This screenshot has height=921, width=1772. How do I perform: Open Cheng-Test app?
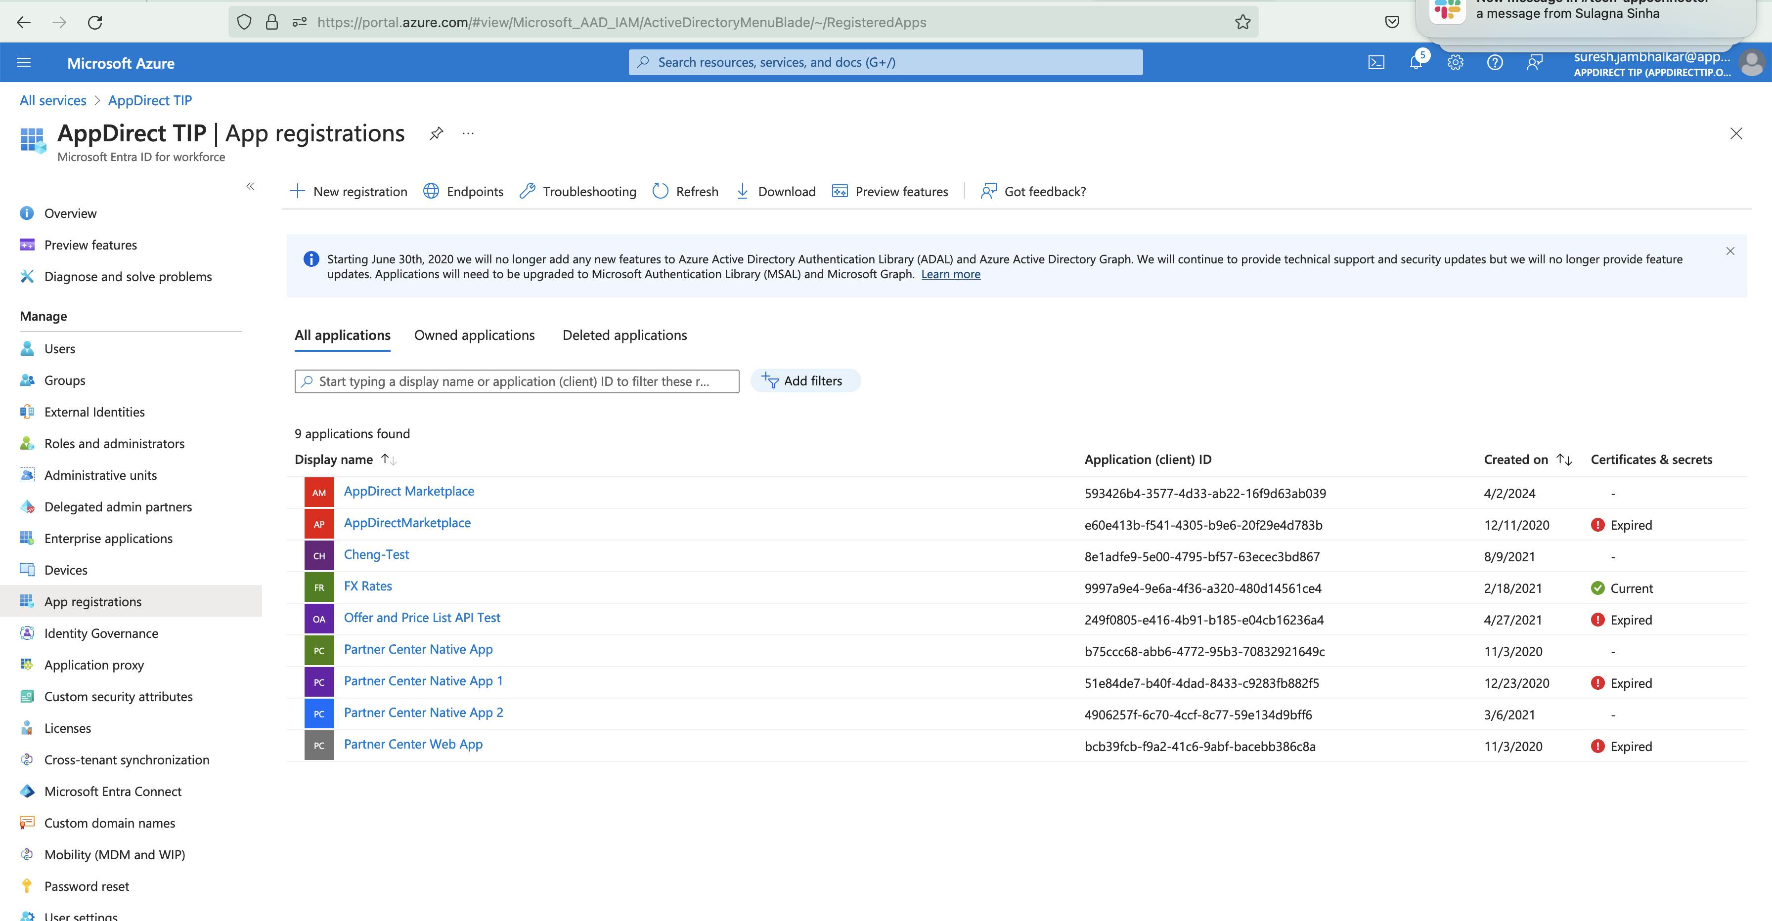pos(376,554)
